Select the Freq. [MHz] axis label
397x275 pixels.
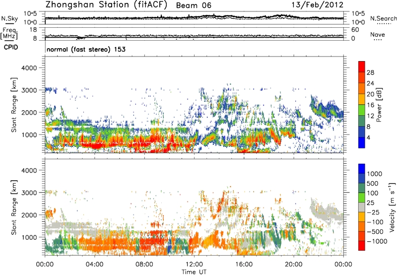coord(9,33)
